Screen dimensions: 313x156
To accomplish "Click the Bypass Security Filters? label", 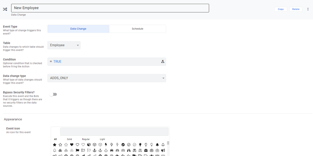I will 19,92.
